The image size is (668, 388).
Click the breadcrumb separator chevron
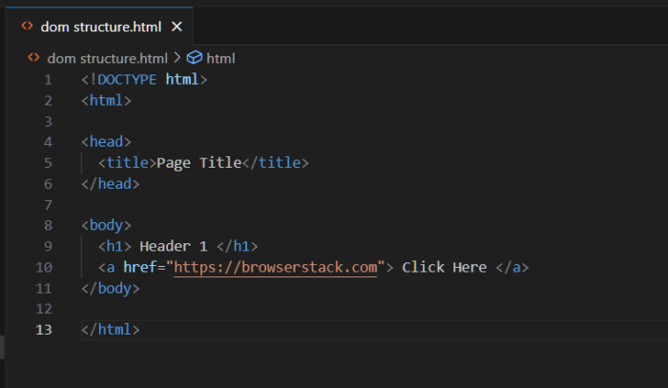[x=177, y=58]
